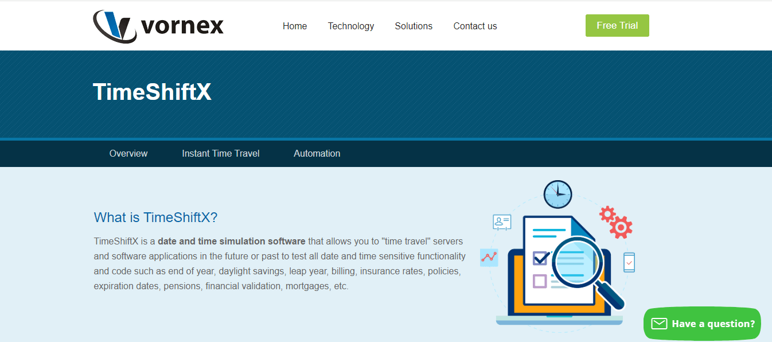Image resolution: width=772 pixels, height=342 pixels.
Task: Click the empty purple checkbox in the document graphic
Action: click(540, 281)
